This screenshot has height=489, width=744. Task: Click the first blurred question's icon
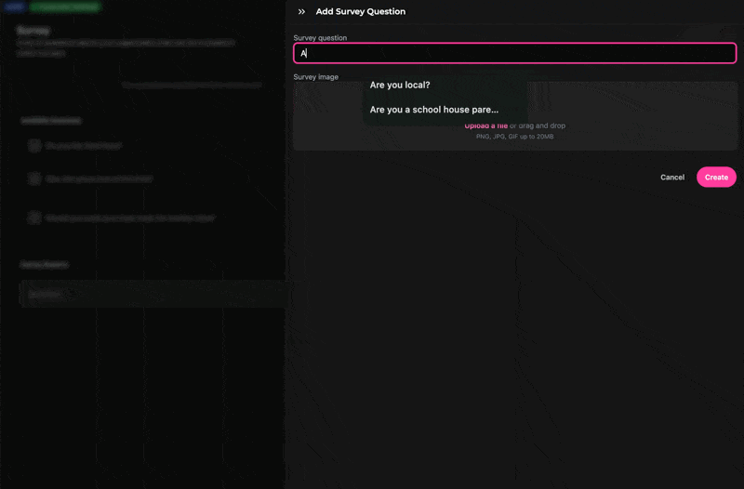pos(34,146)
